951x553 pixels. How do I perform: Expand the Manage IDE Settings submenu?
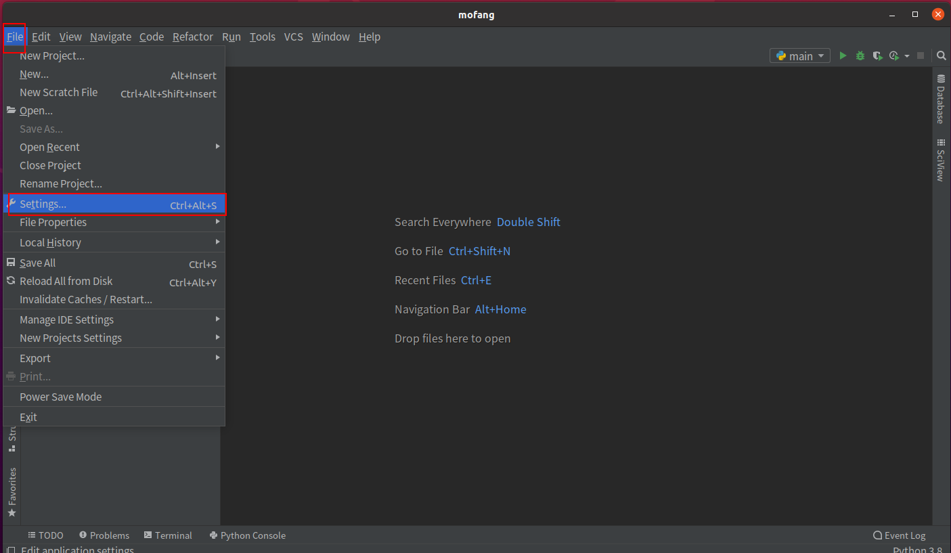pyautogui.click(x=114, y=319)
